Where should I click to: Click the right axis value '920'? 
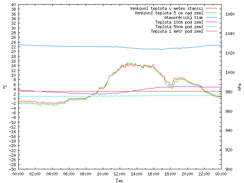(x=229, y=150)
